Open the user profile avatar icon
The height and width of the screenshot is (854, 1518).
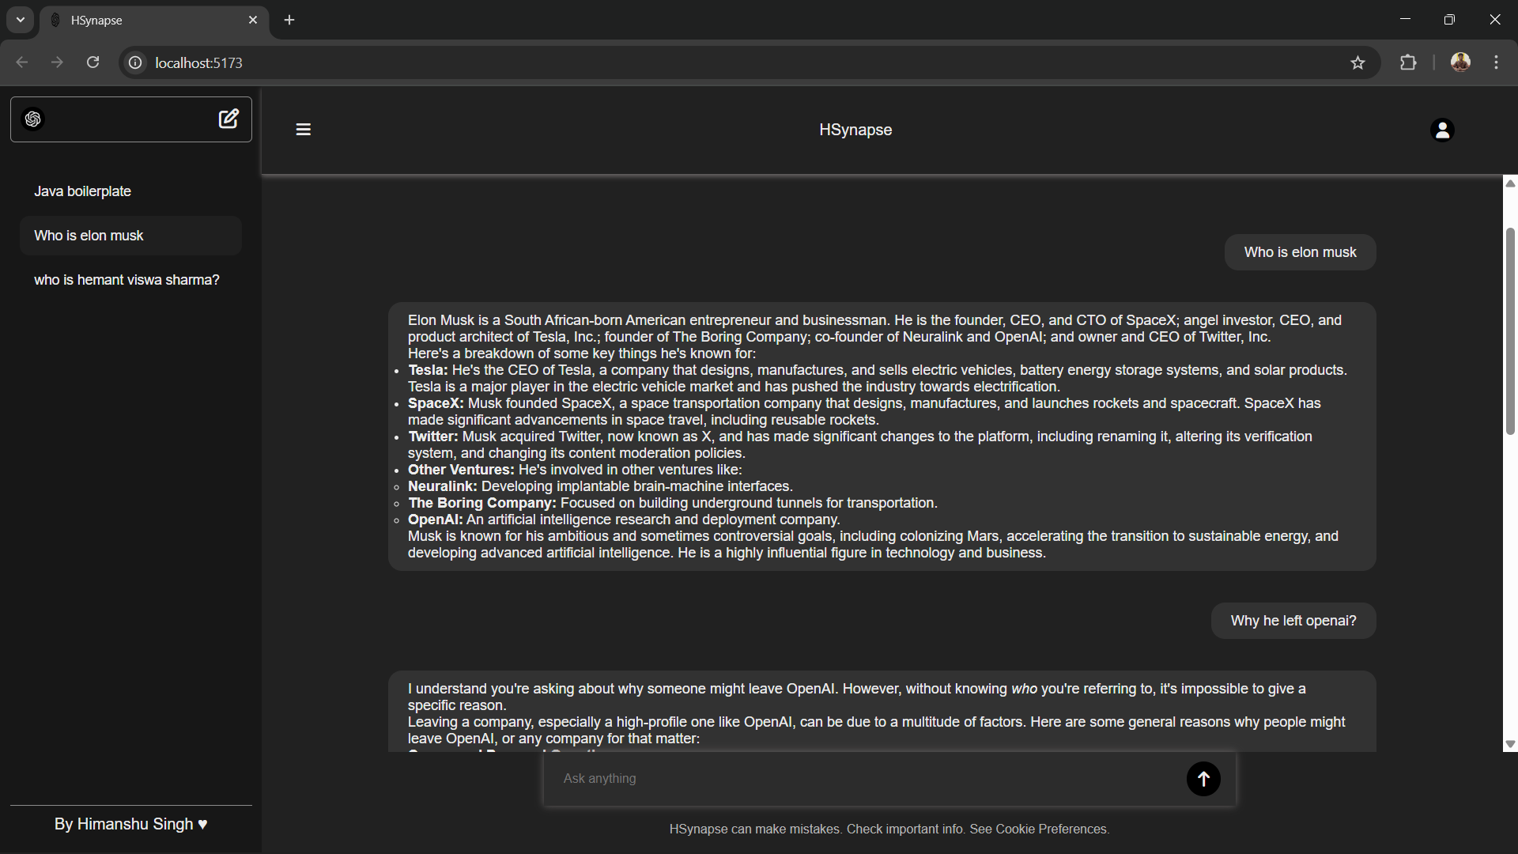(1442, 130)
